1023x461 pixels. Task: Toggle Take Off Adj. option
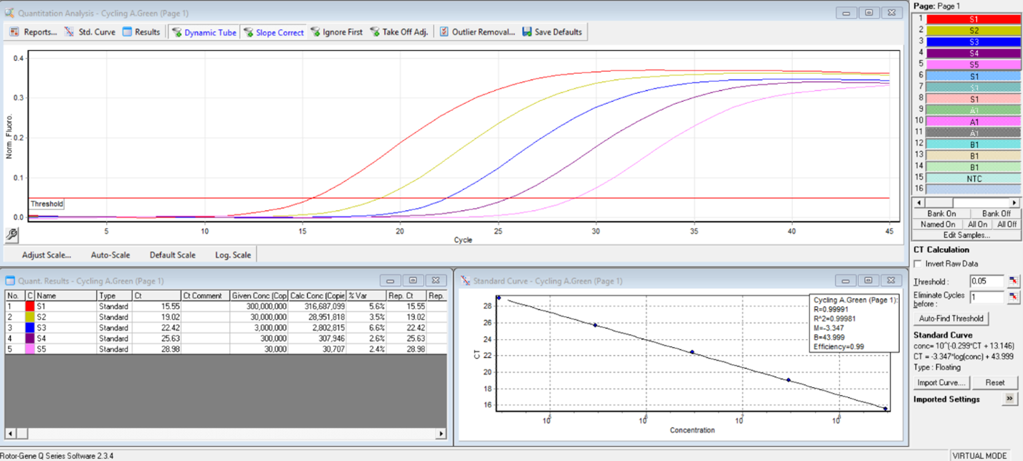click(x=399, y=32)
